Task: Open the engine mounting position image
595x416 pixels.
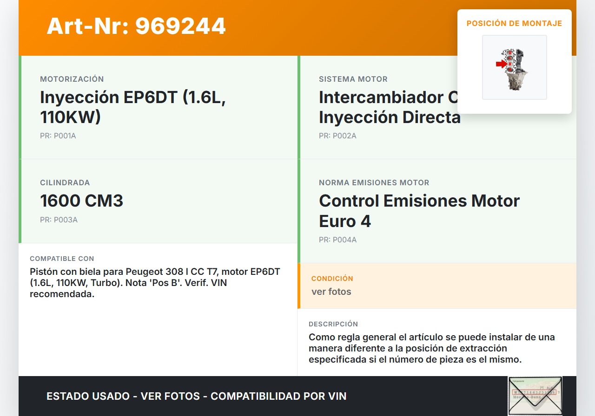Action: click(515, 67)
